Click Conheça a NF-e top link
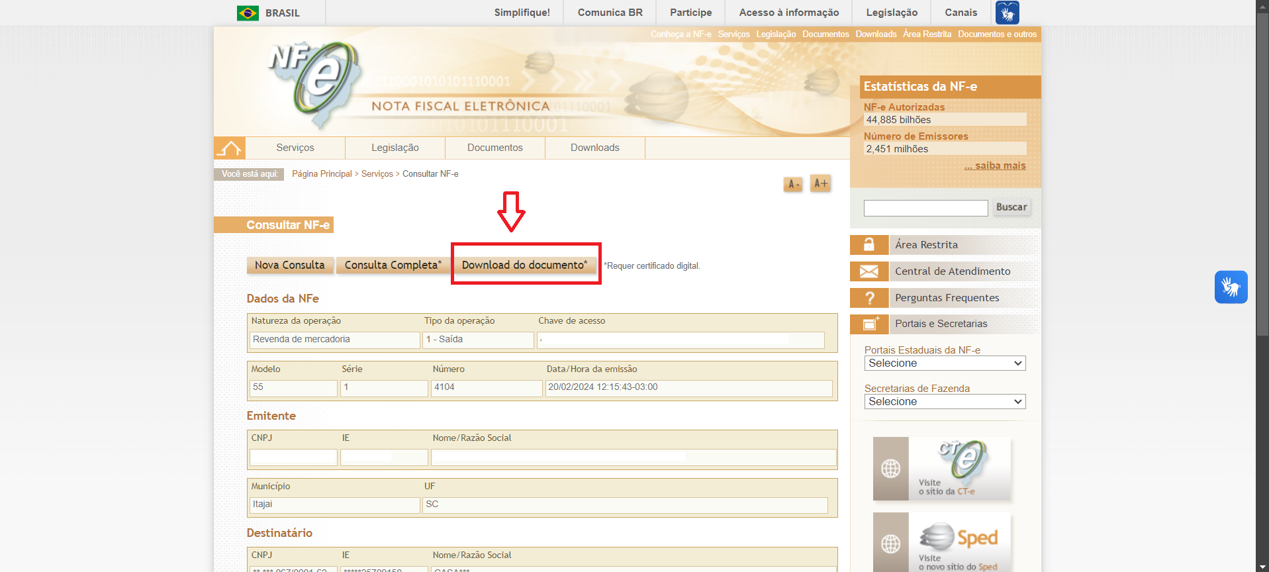This screenshot has height=572, width=1269. coord(681,34)
